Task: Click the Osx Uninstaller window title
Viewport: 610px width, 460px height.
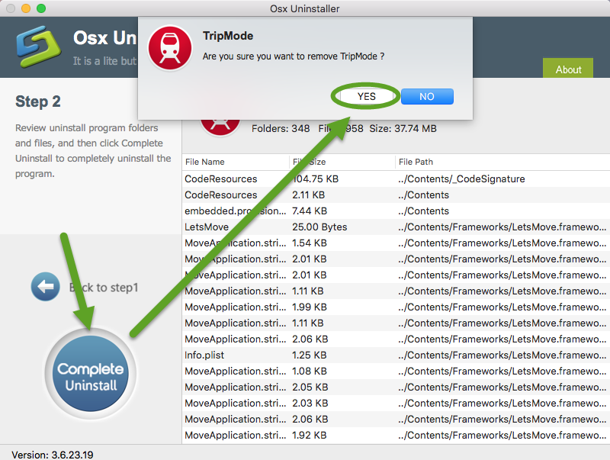Action: (304, 8)
